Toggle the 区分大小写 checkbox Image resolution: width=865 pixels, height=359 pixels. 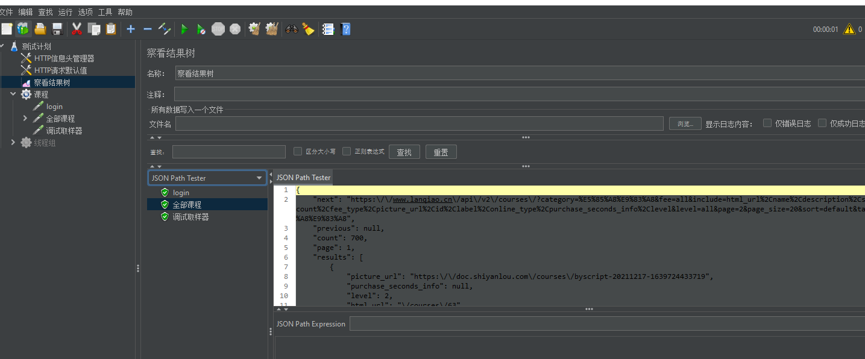[298, 151]
